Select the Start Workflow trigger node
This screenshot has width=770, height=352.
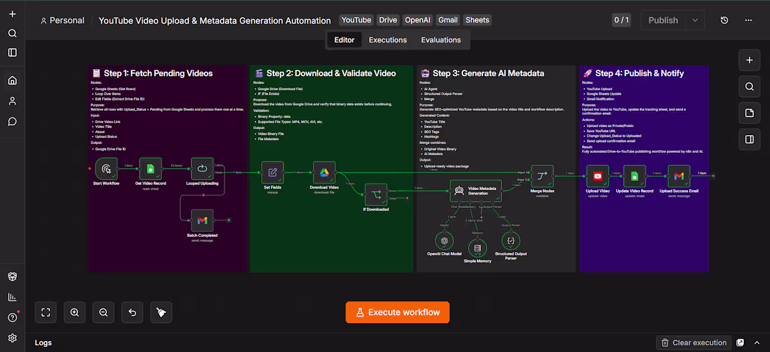107,169
